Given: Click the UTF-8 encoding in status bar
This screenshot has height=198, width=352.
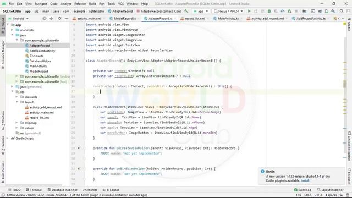Looking at the screenshot, I should click(x=318, y=195).
